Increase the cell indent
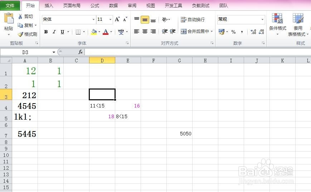Screen dimensions: 311x192 point(173,32)
